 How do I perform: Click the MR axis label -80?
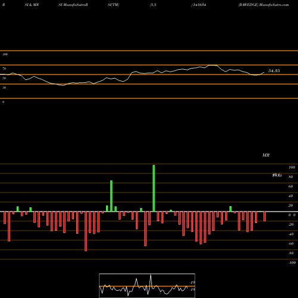click(291, 253)
